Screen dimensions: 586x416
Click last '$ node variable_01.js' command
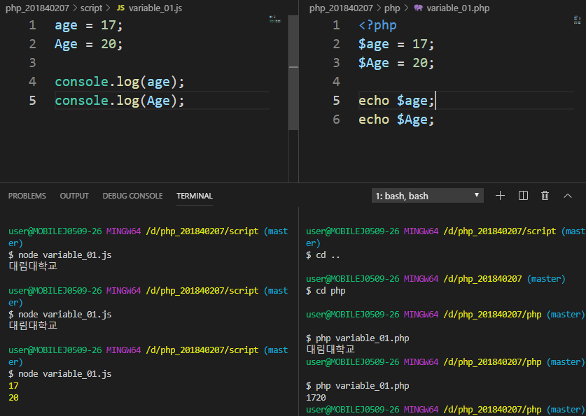(60, 374)
